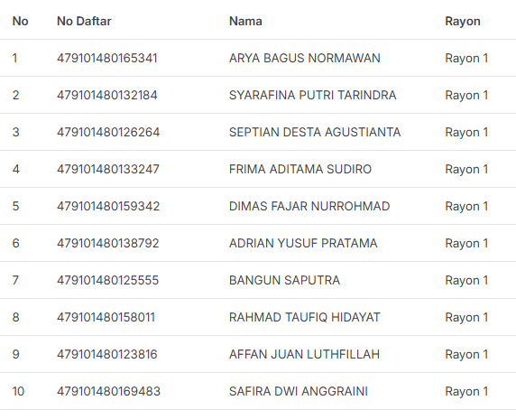Click the name SEPTIAN DESTA AGUSTIANTA
The image size is (516, 419).
[315, 132]
